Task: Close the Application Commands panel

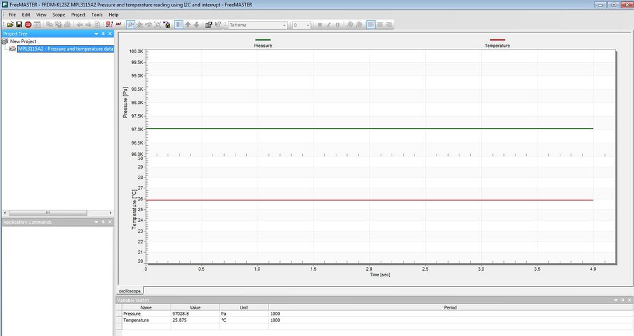Action: (110, 222)
